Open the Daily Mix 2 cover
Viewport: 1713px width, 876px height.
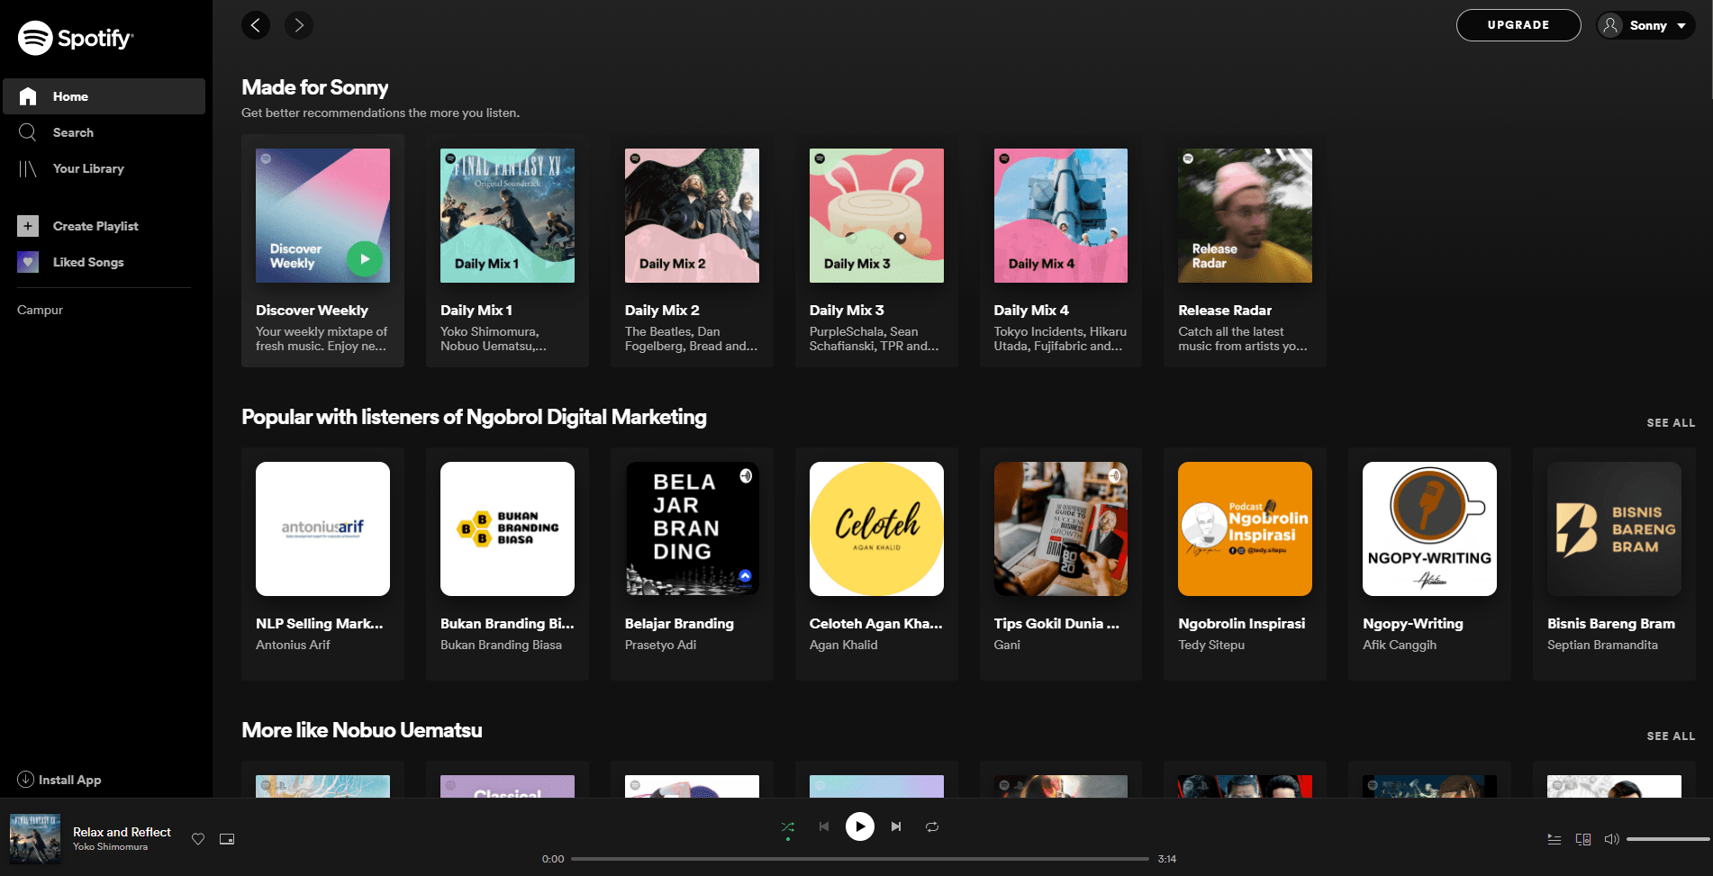click(692, 215)
